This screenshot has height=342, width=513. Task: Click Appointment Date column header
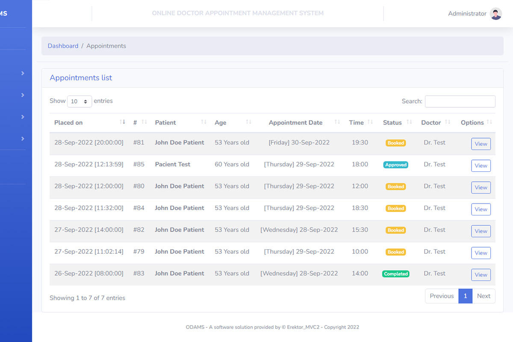point(295,123)
